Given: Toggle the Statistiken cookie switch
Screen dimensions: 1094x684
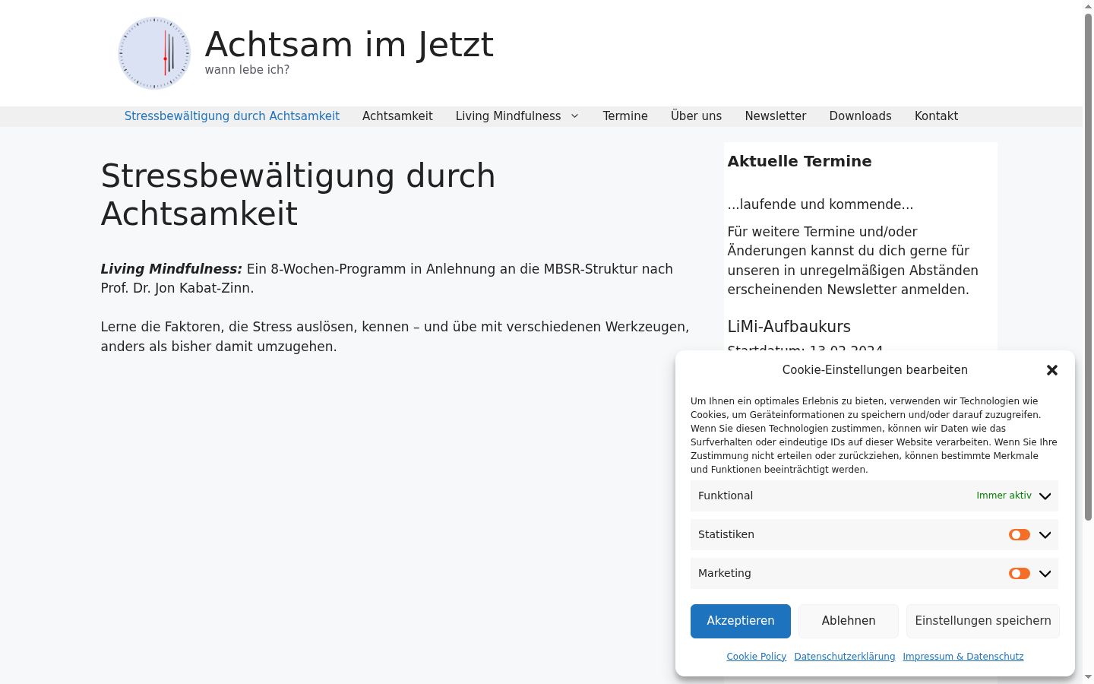Looking at the screenshot, I should 1020,535.
